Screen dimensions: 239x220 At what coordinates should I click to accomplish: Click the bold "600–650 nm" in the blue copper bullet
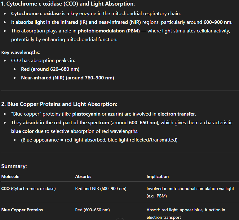(143, 123)
